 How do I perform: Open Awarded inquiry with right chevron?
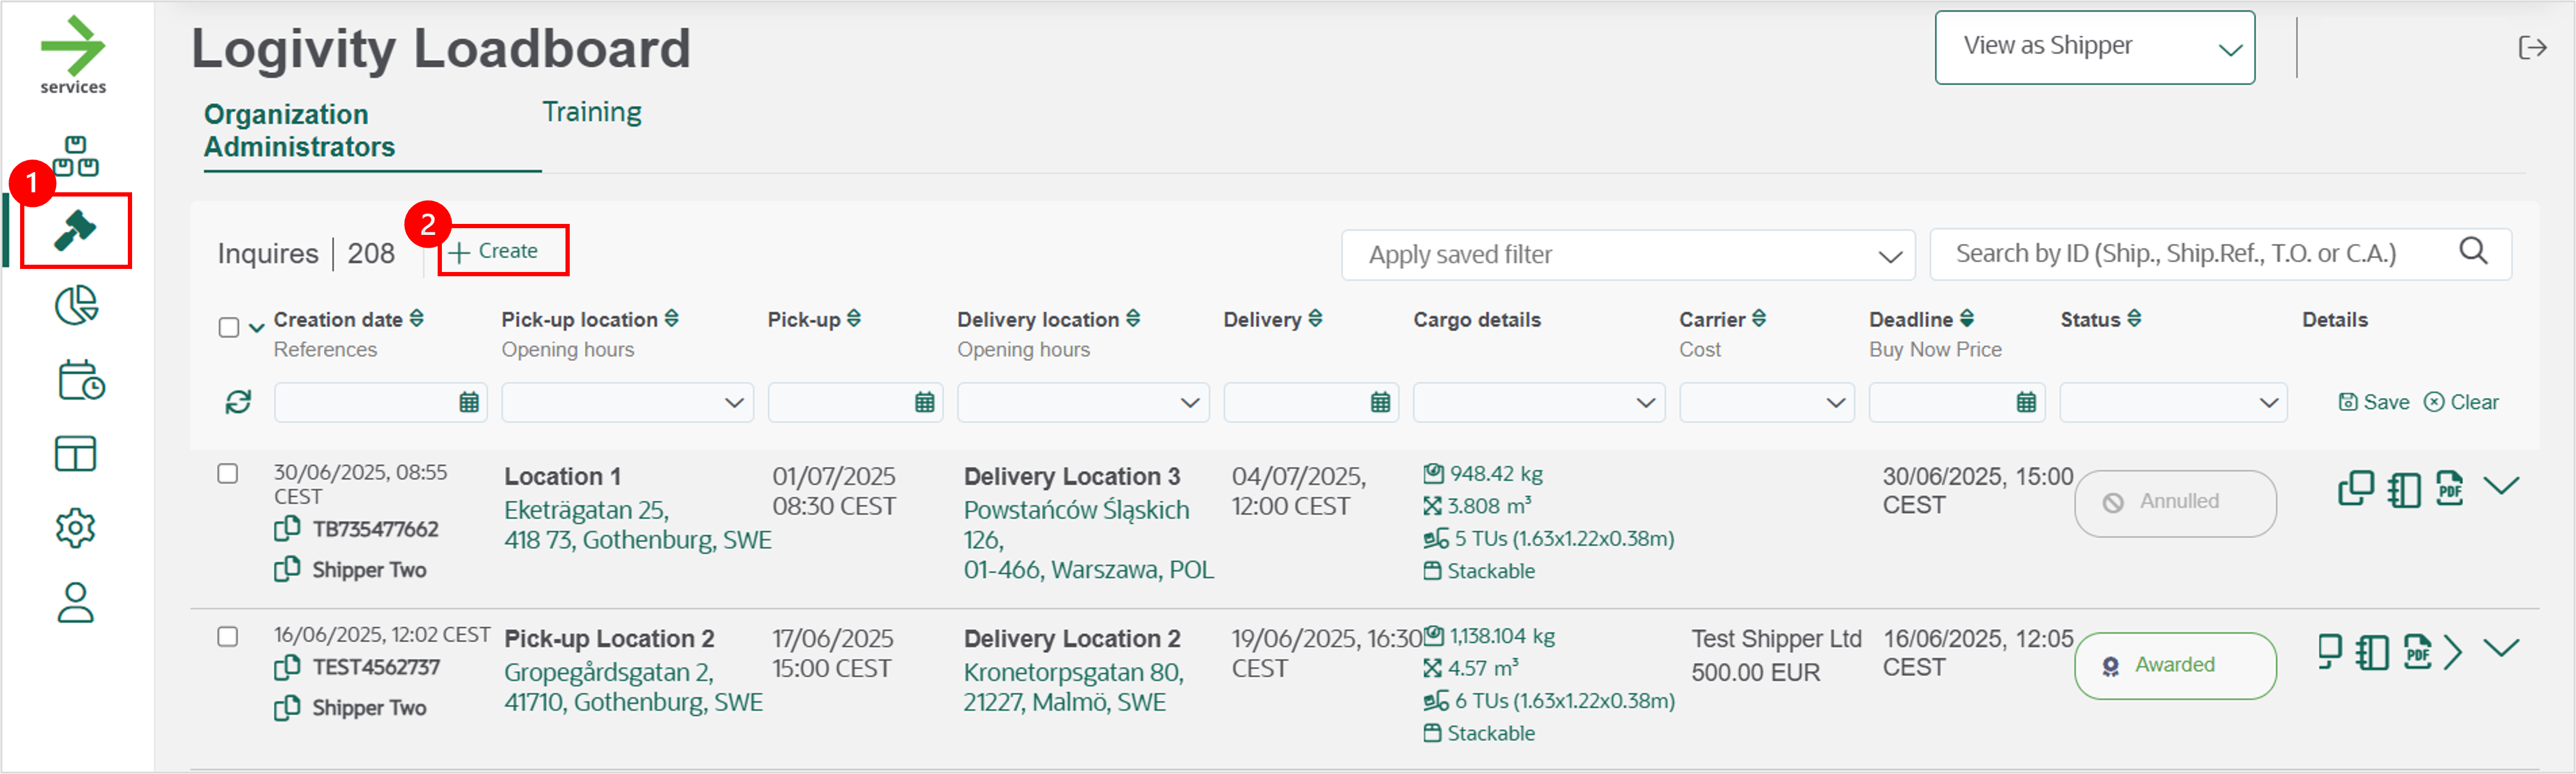point(2453,652)
